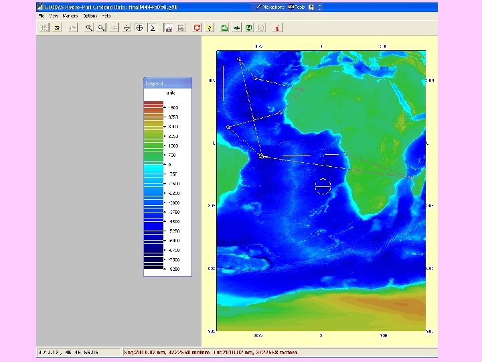Click the zoom in magnifier icon
Viewport: 482px width, 362px height.
point(88,28)
